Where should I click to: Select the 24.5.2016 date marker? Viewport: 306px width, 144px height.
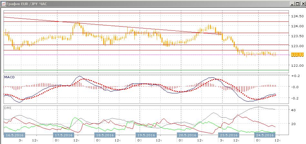pos(265,135)
